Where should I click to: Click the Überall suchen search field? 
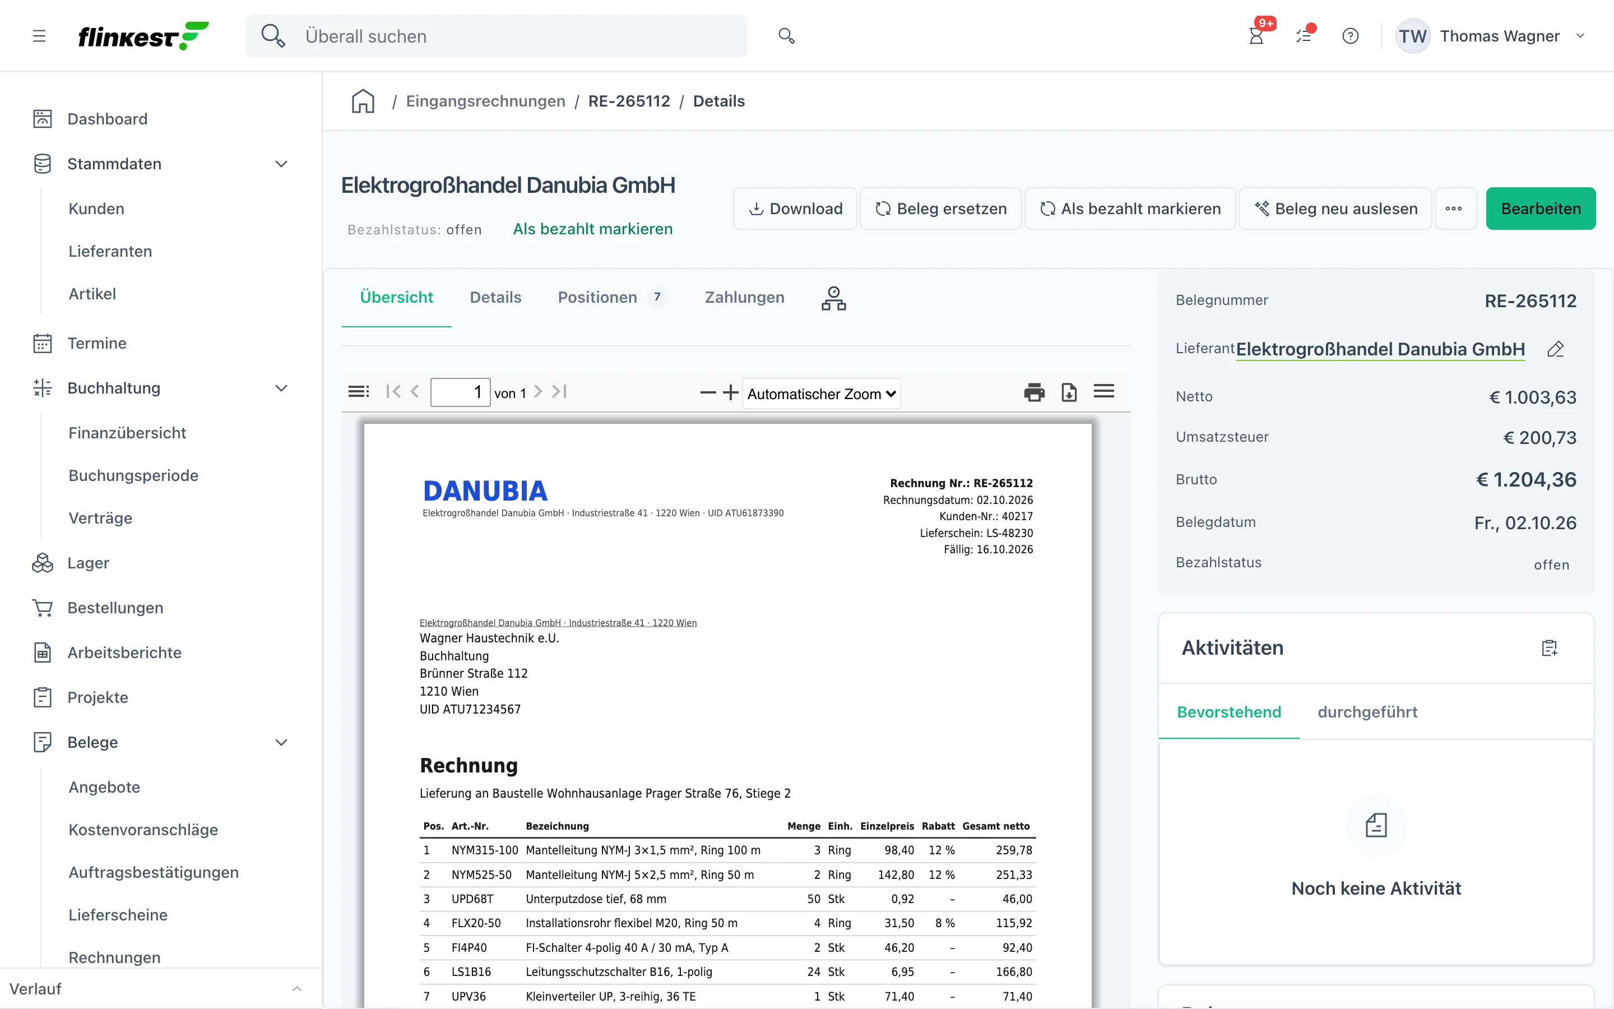pyautogui.click(x=496, y=36)
